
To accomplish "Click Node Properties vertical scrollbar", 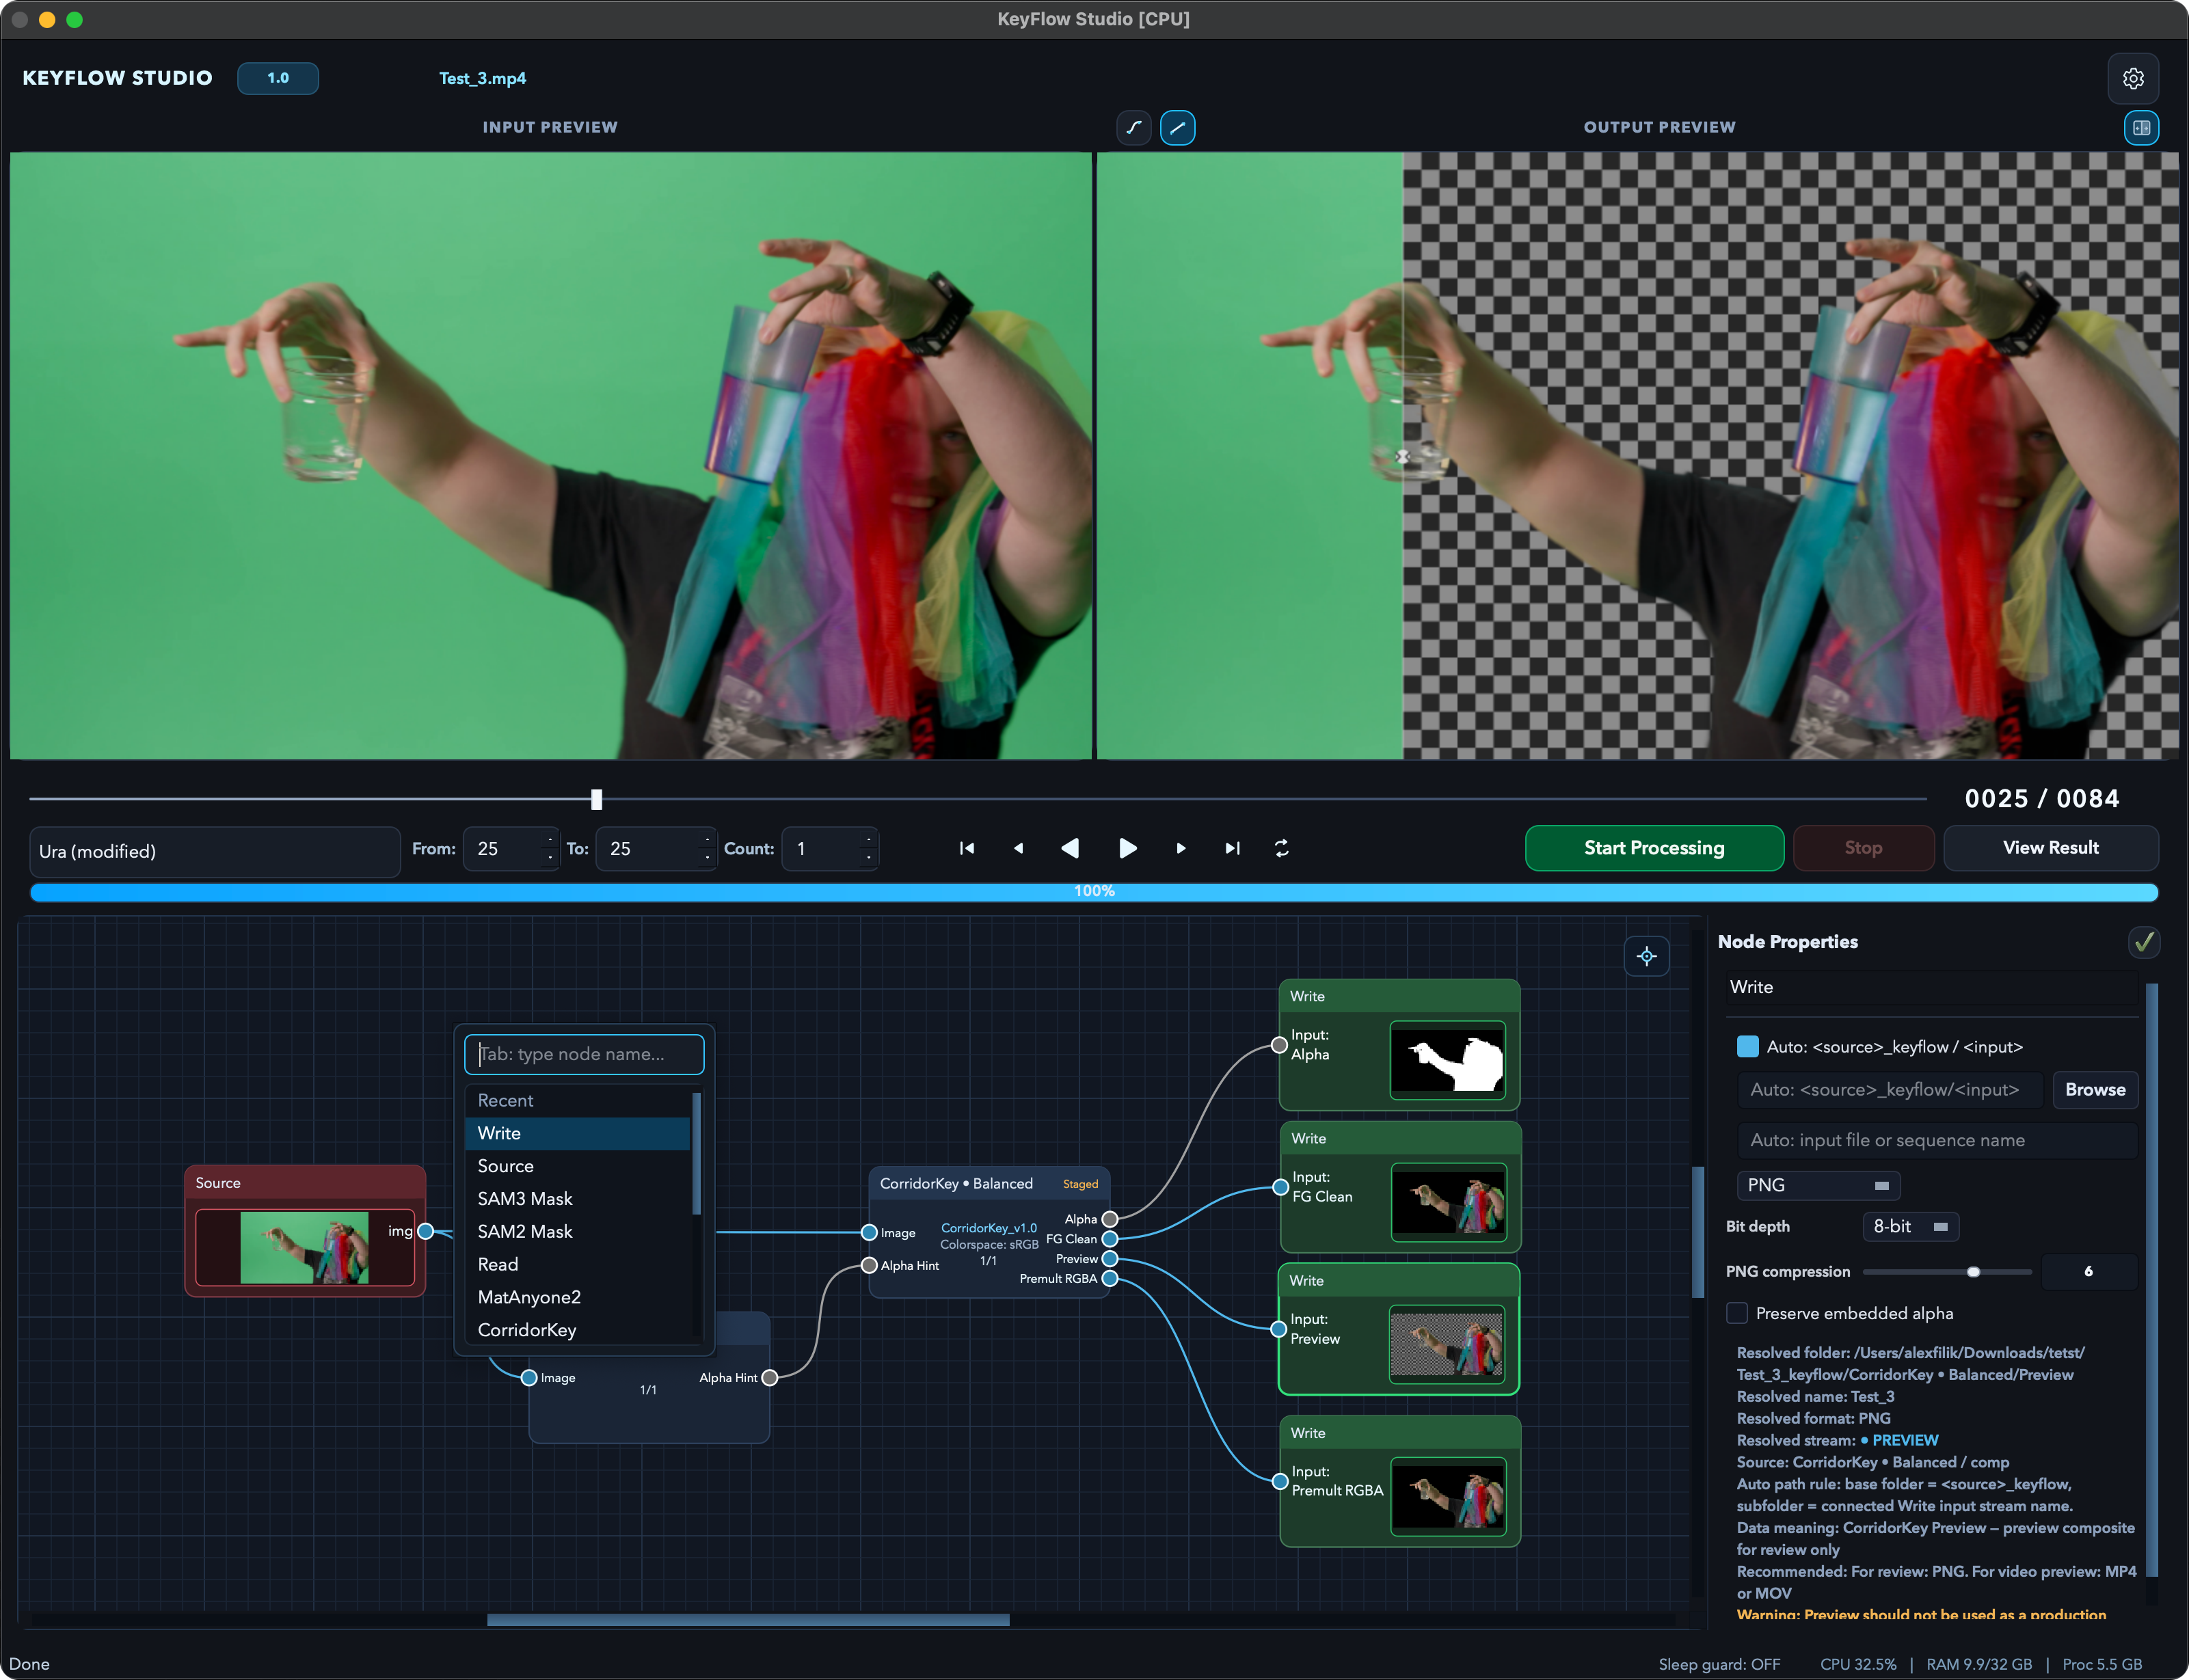I will point(2151,1280).
